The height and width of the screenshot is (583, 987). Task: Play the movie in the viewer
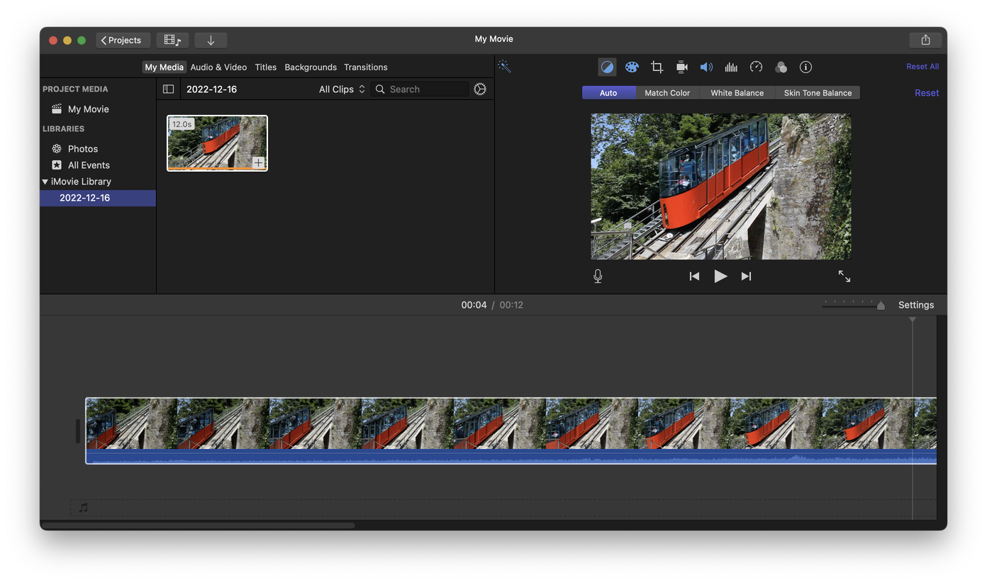[720, 276]
